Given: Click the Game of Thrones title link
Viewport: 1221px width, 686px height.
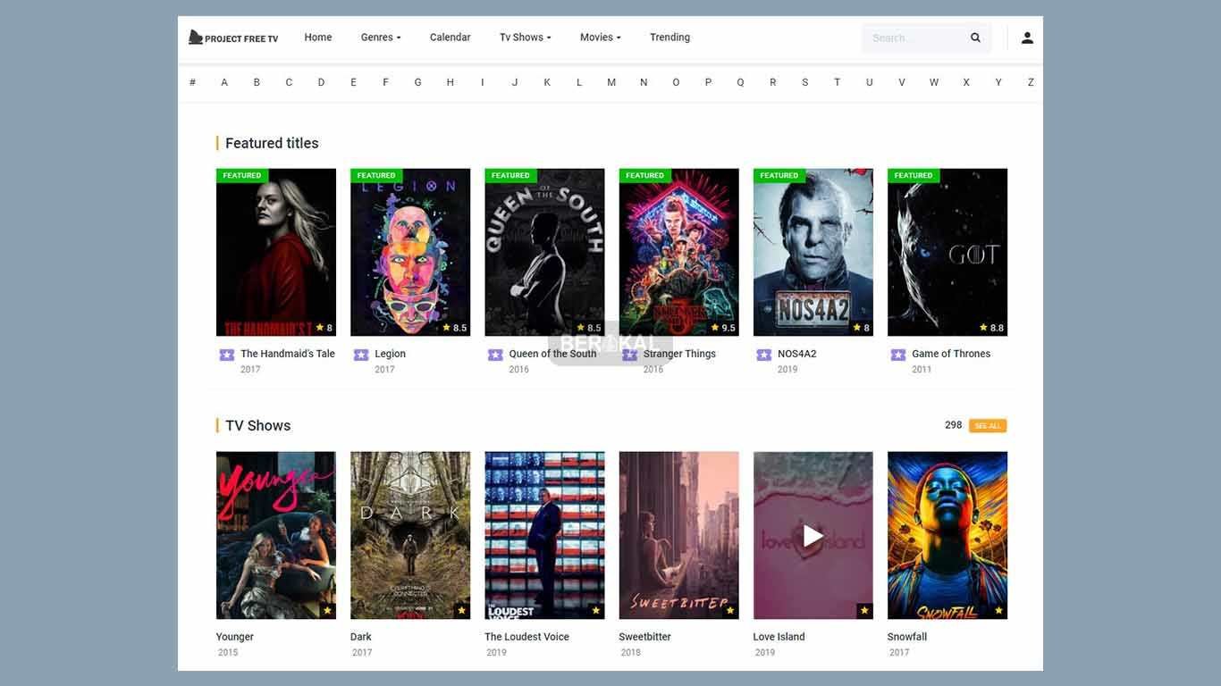Looking at the screenshot, I should pyautogui.click(x=951, y=354).
